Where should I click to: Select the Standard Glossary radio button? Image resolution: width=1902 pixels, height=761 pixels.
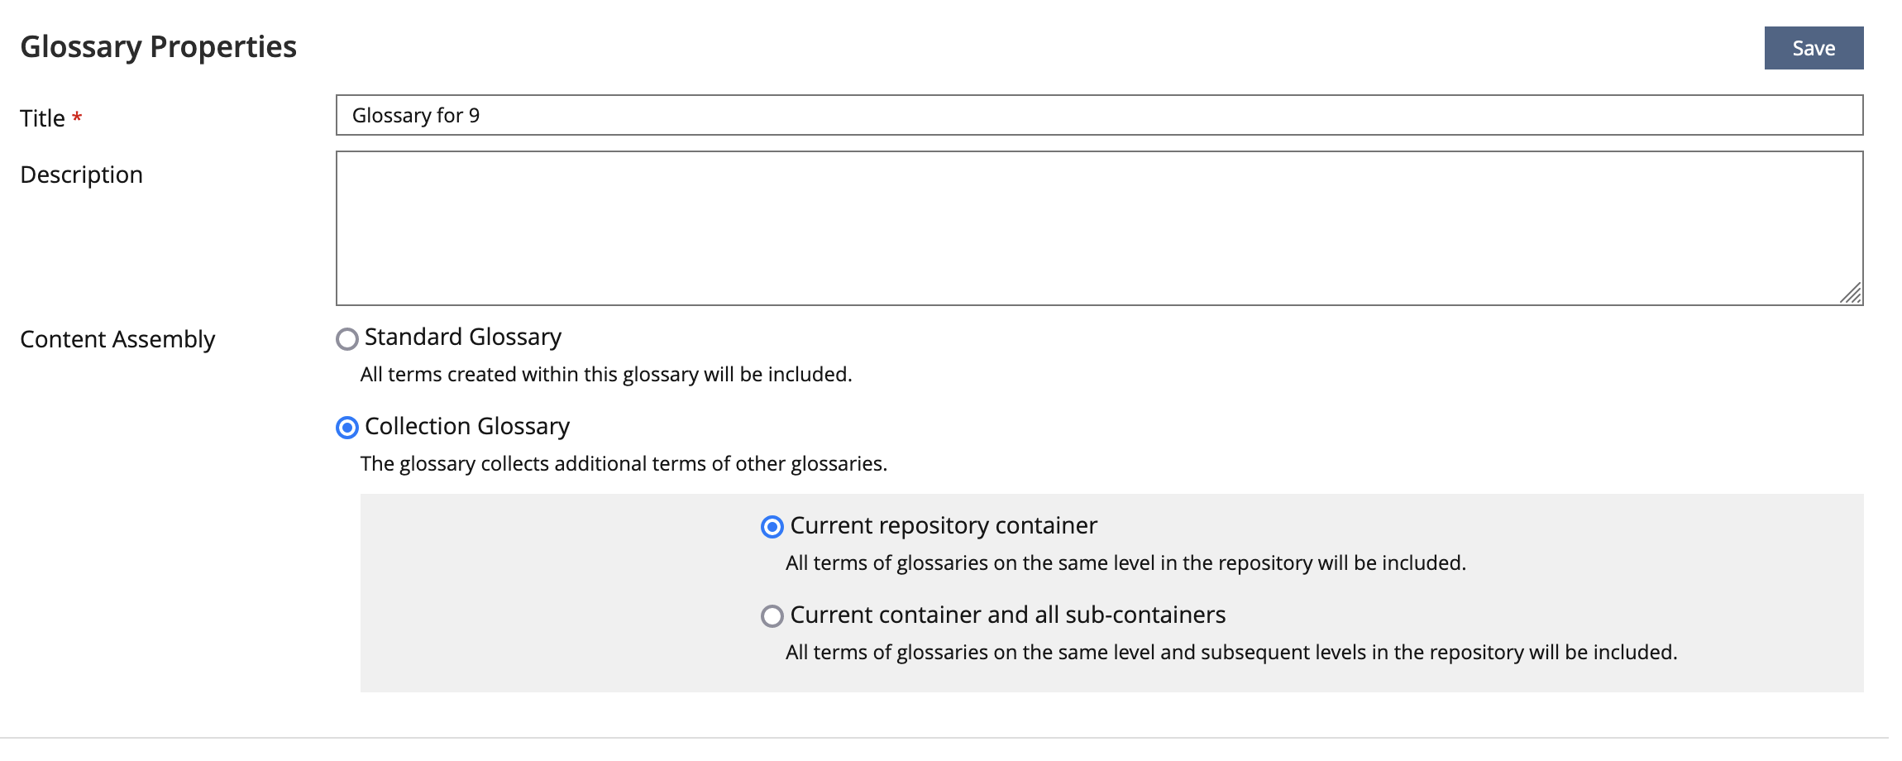pyautogui.click(x=346, y=337)
